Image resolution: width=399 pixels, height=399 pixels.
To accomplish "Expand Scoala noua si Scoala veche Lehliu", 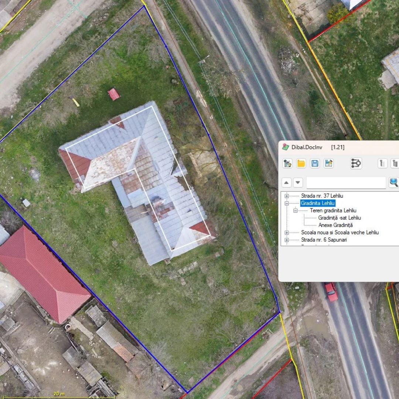I will [x=287, y=232].
